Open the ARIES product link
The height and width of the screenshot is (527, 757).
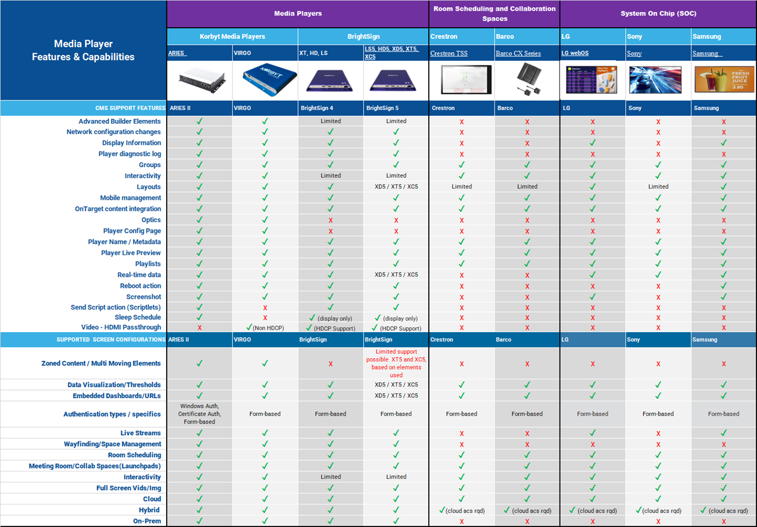(x=178, y=53)
